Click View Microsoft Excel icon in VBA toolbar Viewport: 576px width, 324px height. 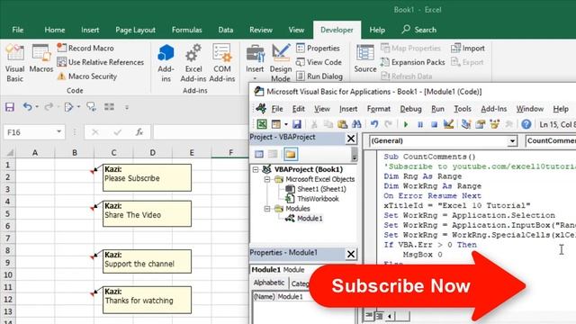click(x=262, y=124)
